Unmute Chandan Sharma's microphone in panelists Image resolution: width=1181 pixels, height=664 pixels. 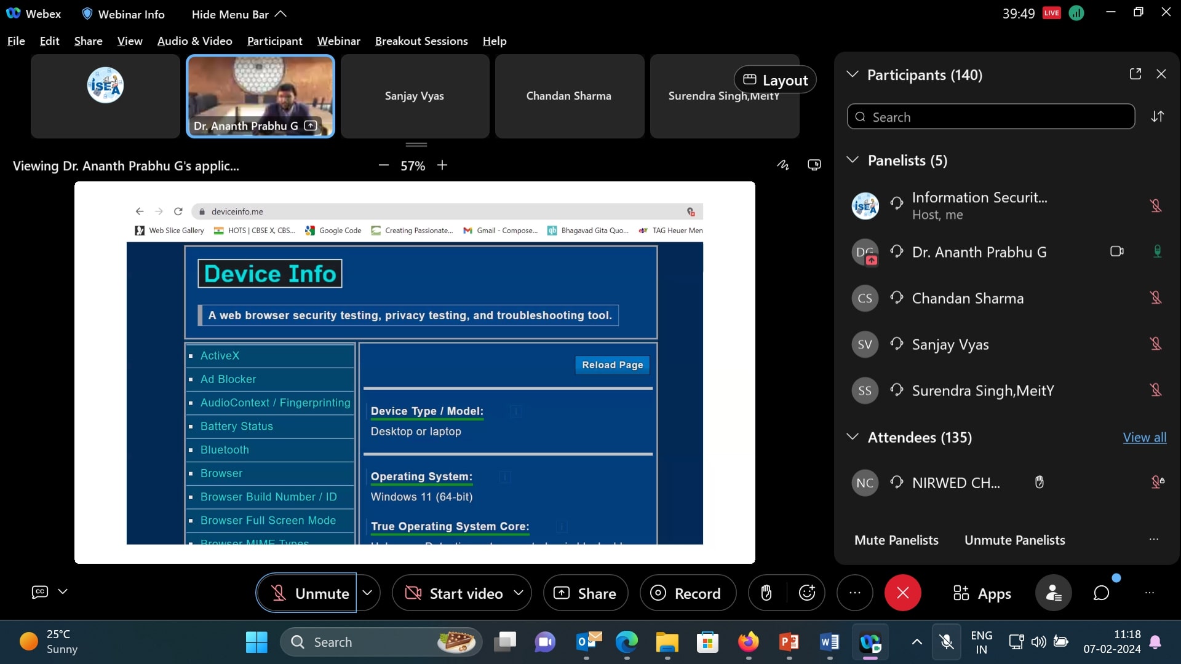1156,298
